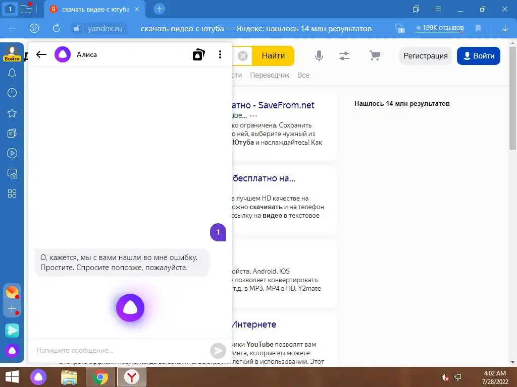Bookmark this page
The image size is (517, 387).
478,28
